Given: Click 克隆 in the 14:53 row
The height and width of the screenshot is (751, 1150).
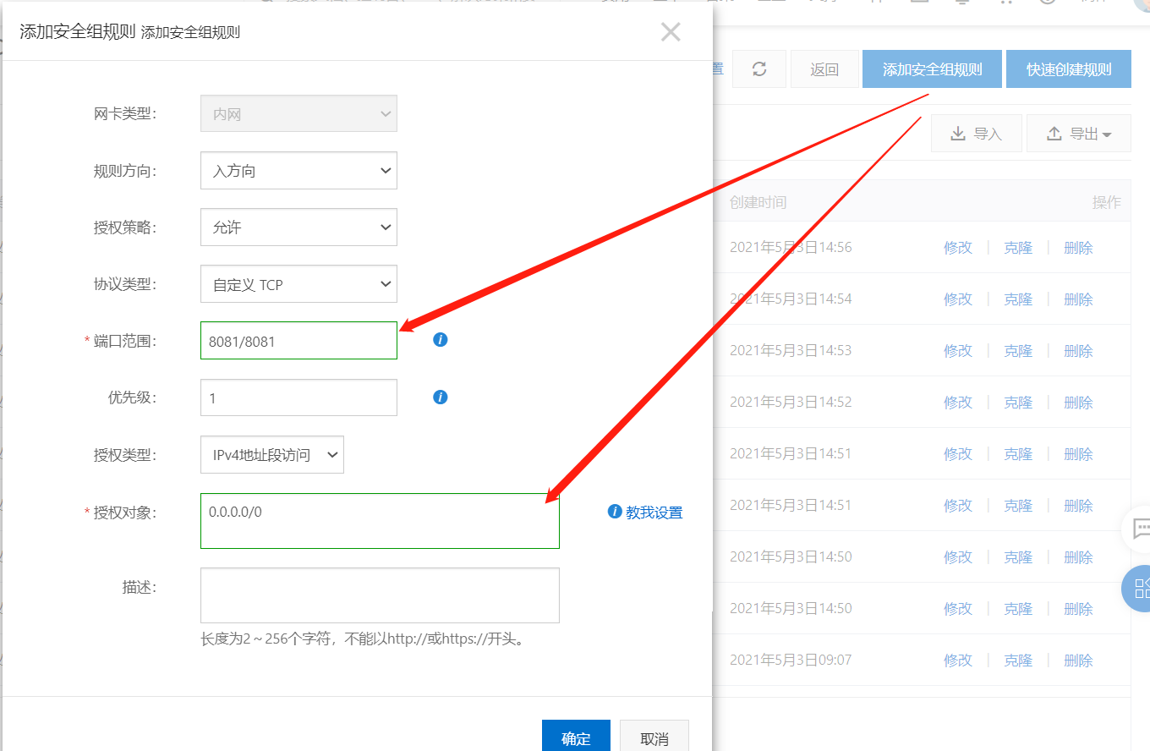Looking at the screenshot, I should pos(1018,351).
